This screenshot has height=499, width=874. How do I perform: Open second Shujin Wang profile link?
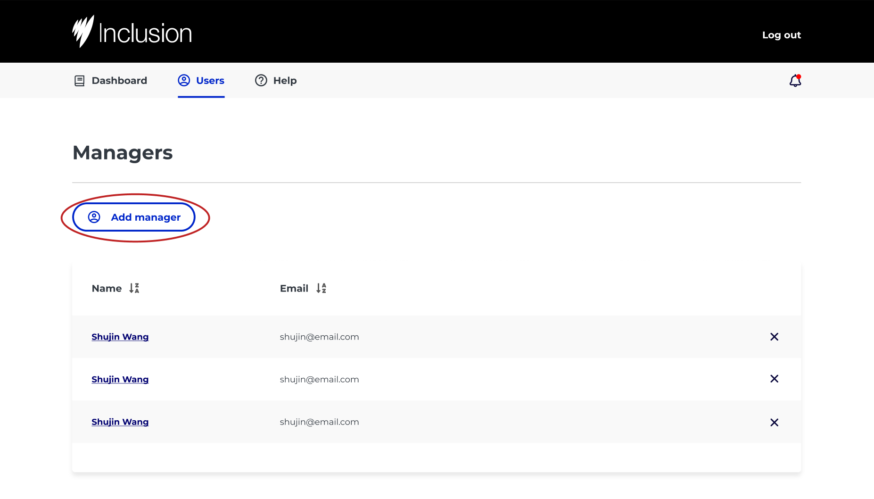120,379
